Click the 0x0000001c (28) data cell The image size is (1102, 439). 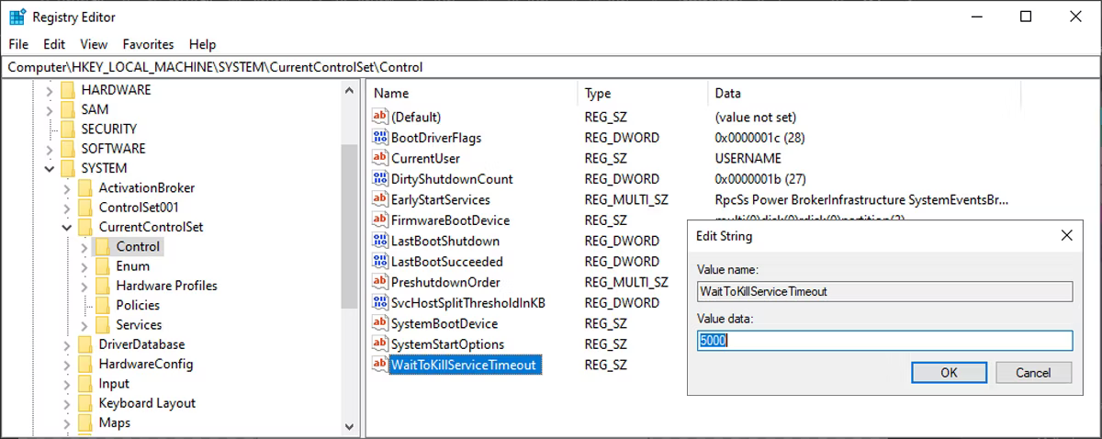(760, 138)
